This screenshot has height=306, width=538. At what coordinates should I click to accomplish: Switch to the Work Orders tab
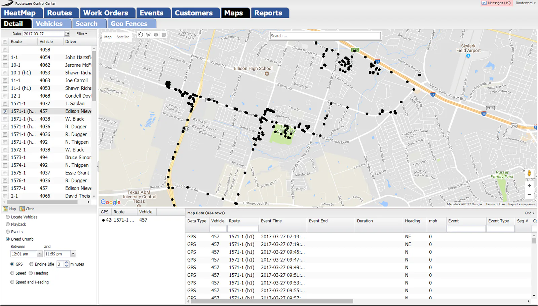coord(106,13)
